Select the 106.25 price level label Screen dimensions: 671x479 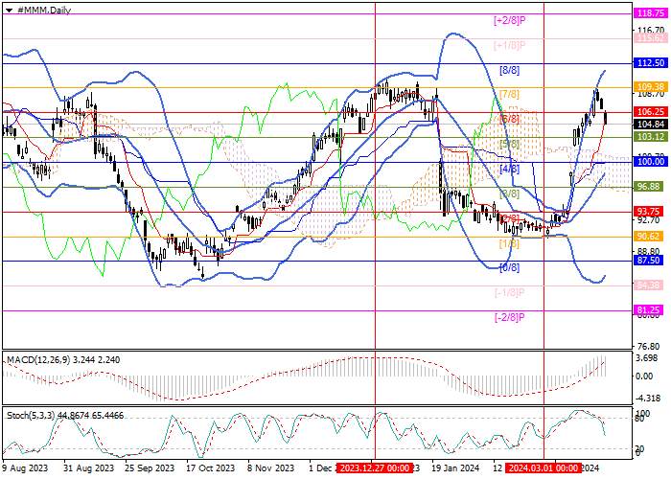pyautogui.click(x=651, y=112)
